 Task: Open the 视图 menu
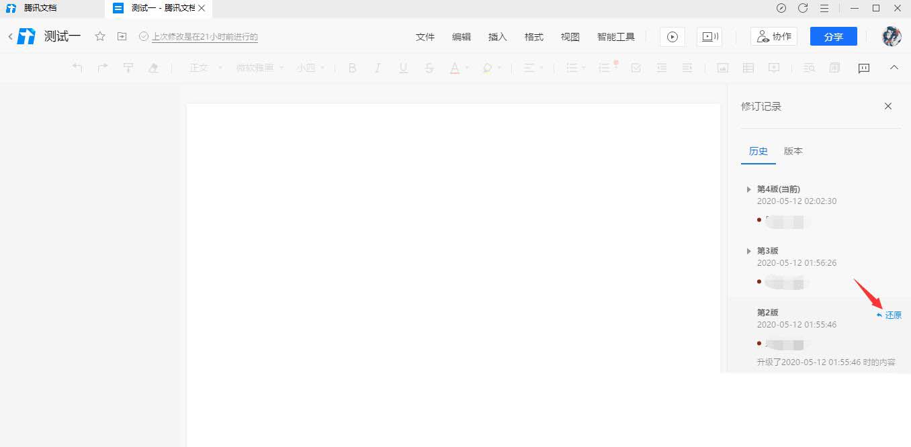click(570, 37)
